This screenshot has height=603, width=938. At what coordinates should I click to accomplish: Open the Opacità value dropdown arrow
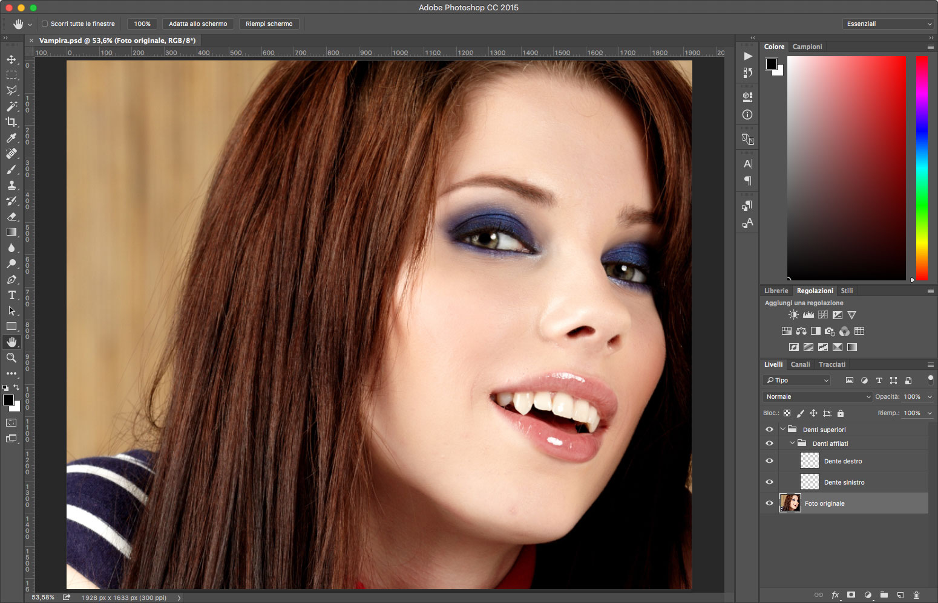[x=930, y=397]
